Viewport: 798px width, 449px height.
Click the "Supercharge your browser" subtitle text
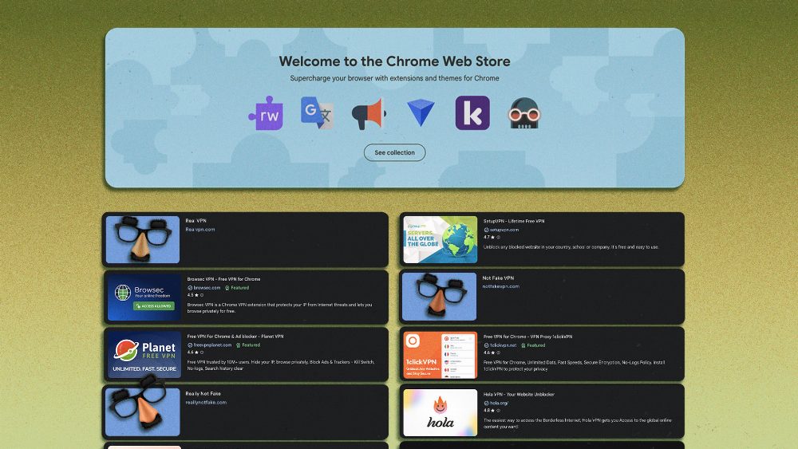tap(394, 78)
